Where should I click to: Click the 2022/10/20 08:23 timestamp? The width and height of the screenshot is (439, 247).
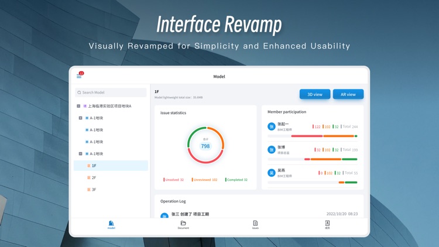(x=342, y=214)
